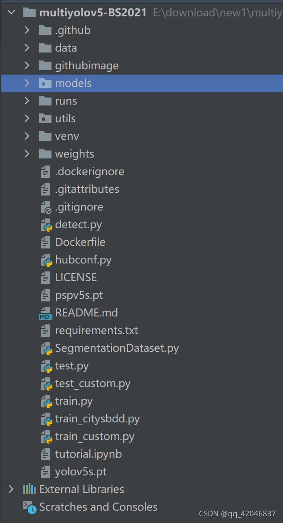This screenshot has width=283, height=523.
Task: Click the Python icon beside train_citysbdd.py
Action: (46, 419)
